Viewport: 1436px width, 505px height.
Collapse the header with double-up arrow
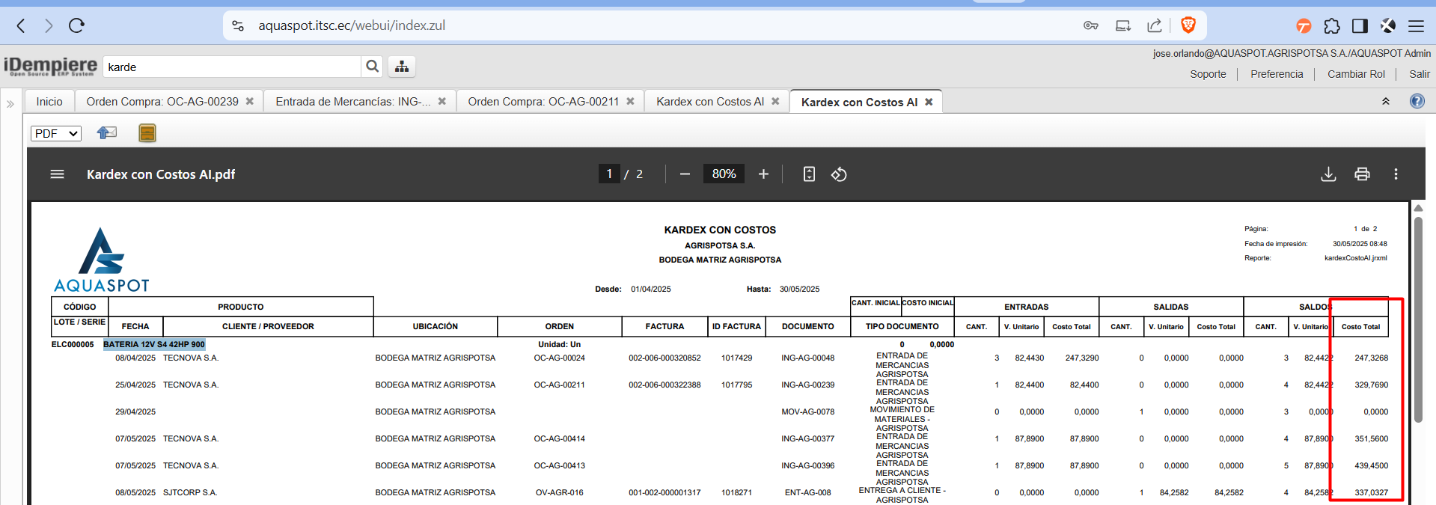tap(1385, 102)
